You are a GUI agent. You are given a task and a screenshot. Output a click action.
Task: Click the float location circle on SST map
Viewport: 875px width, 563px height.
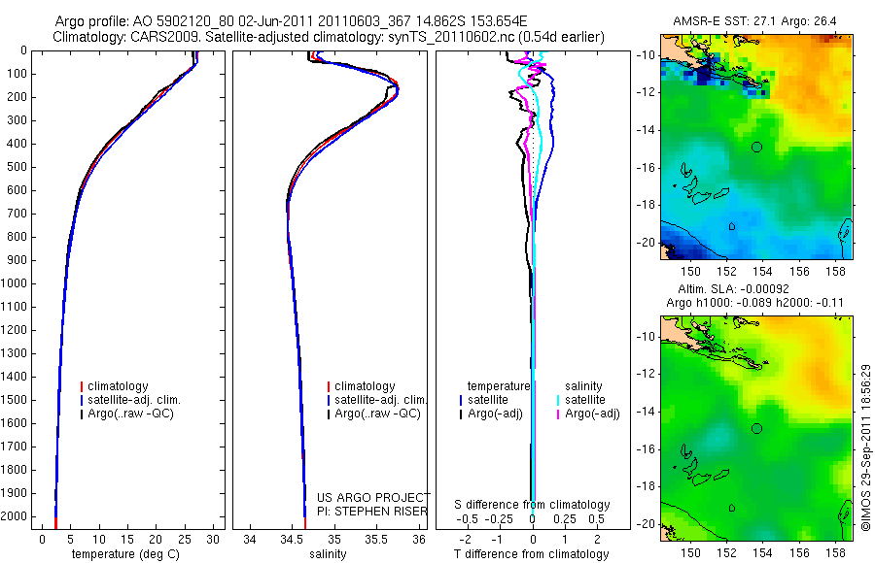[x=756, y=148]
